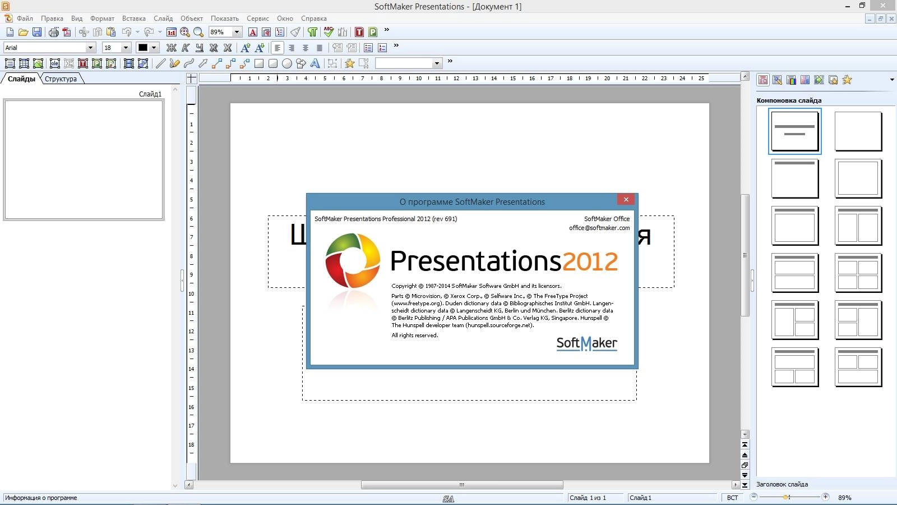Click the Print icon
The height and width of the screenshot is (505, 897).
(53, 32)
